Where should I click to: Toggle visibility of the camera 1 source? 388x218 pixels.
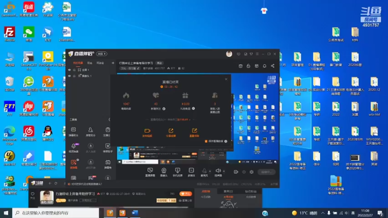tap(69, 76)
